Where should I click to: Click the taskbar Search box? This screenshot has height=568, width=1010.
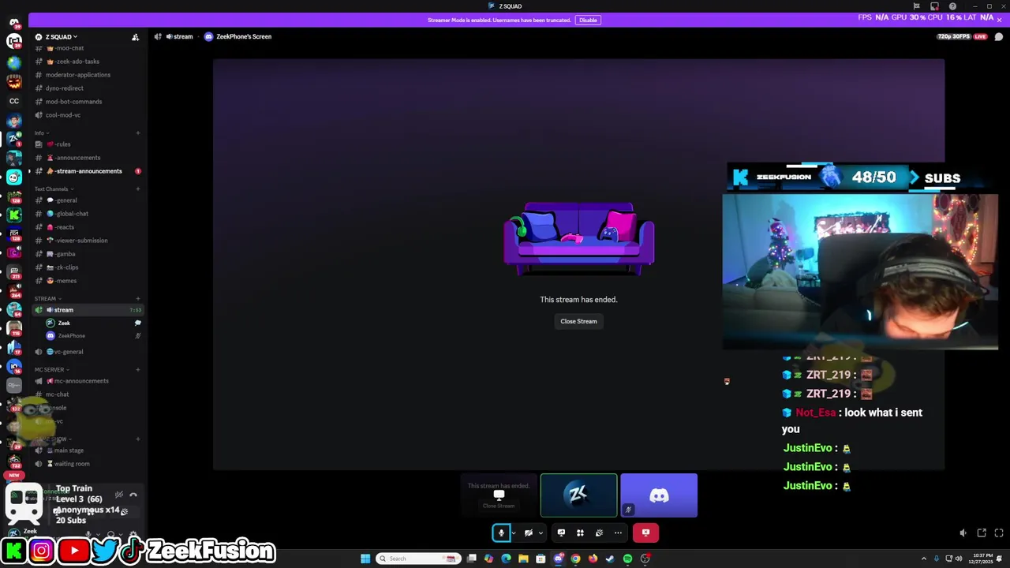(417, 559)
